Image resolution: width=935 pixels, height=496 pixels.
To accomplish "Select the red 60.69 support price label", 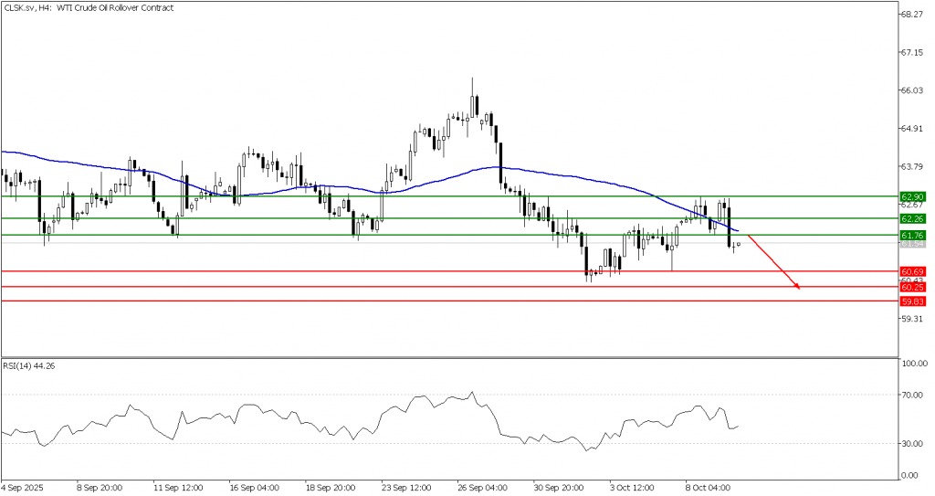I will pyautogui.click(x=913, y=271).
